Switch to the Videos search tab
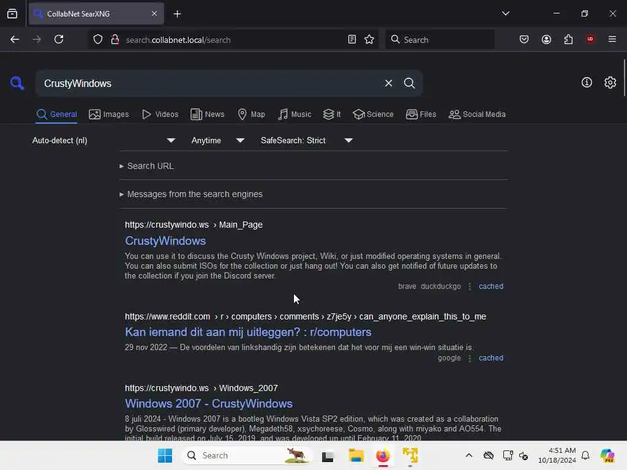 (160, 114)
